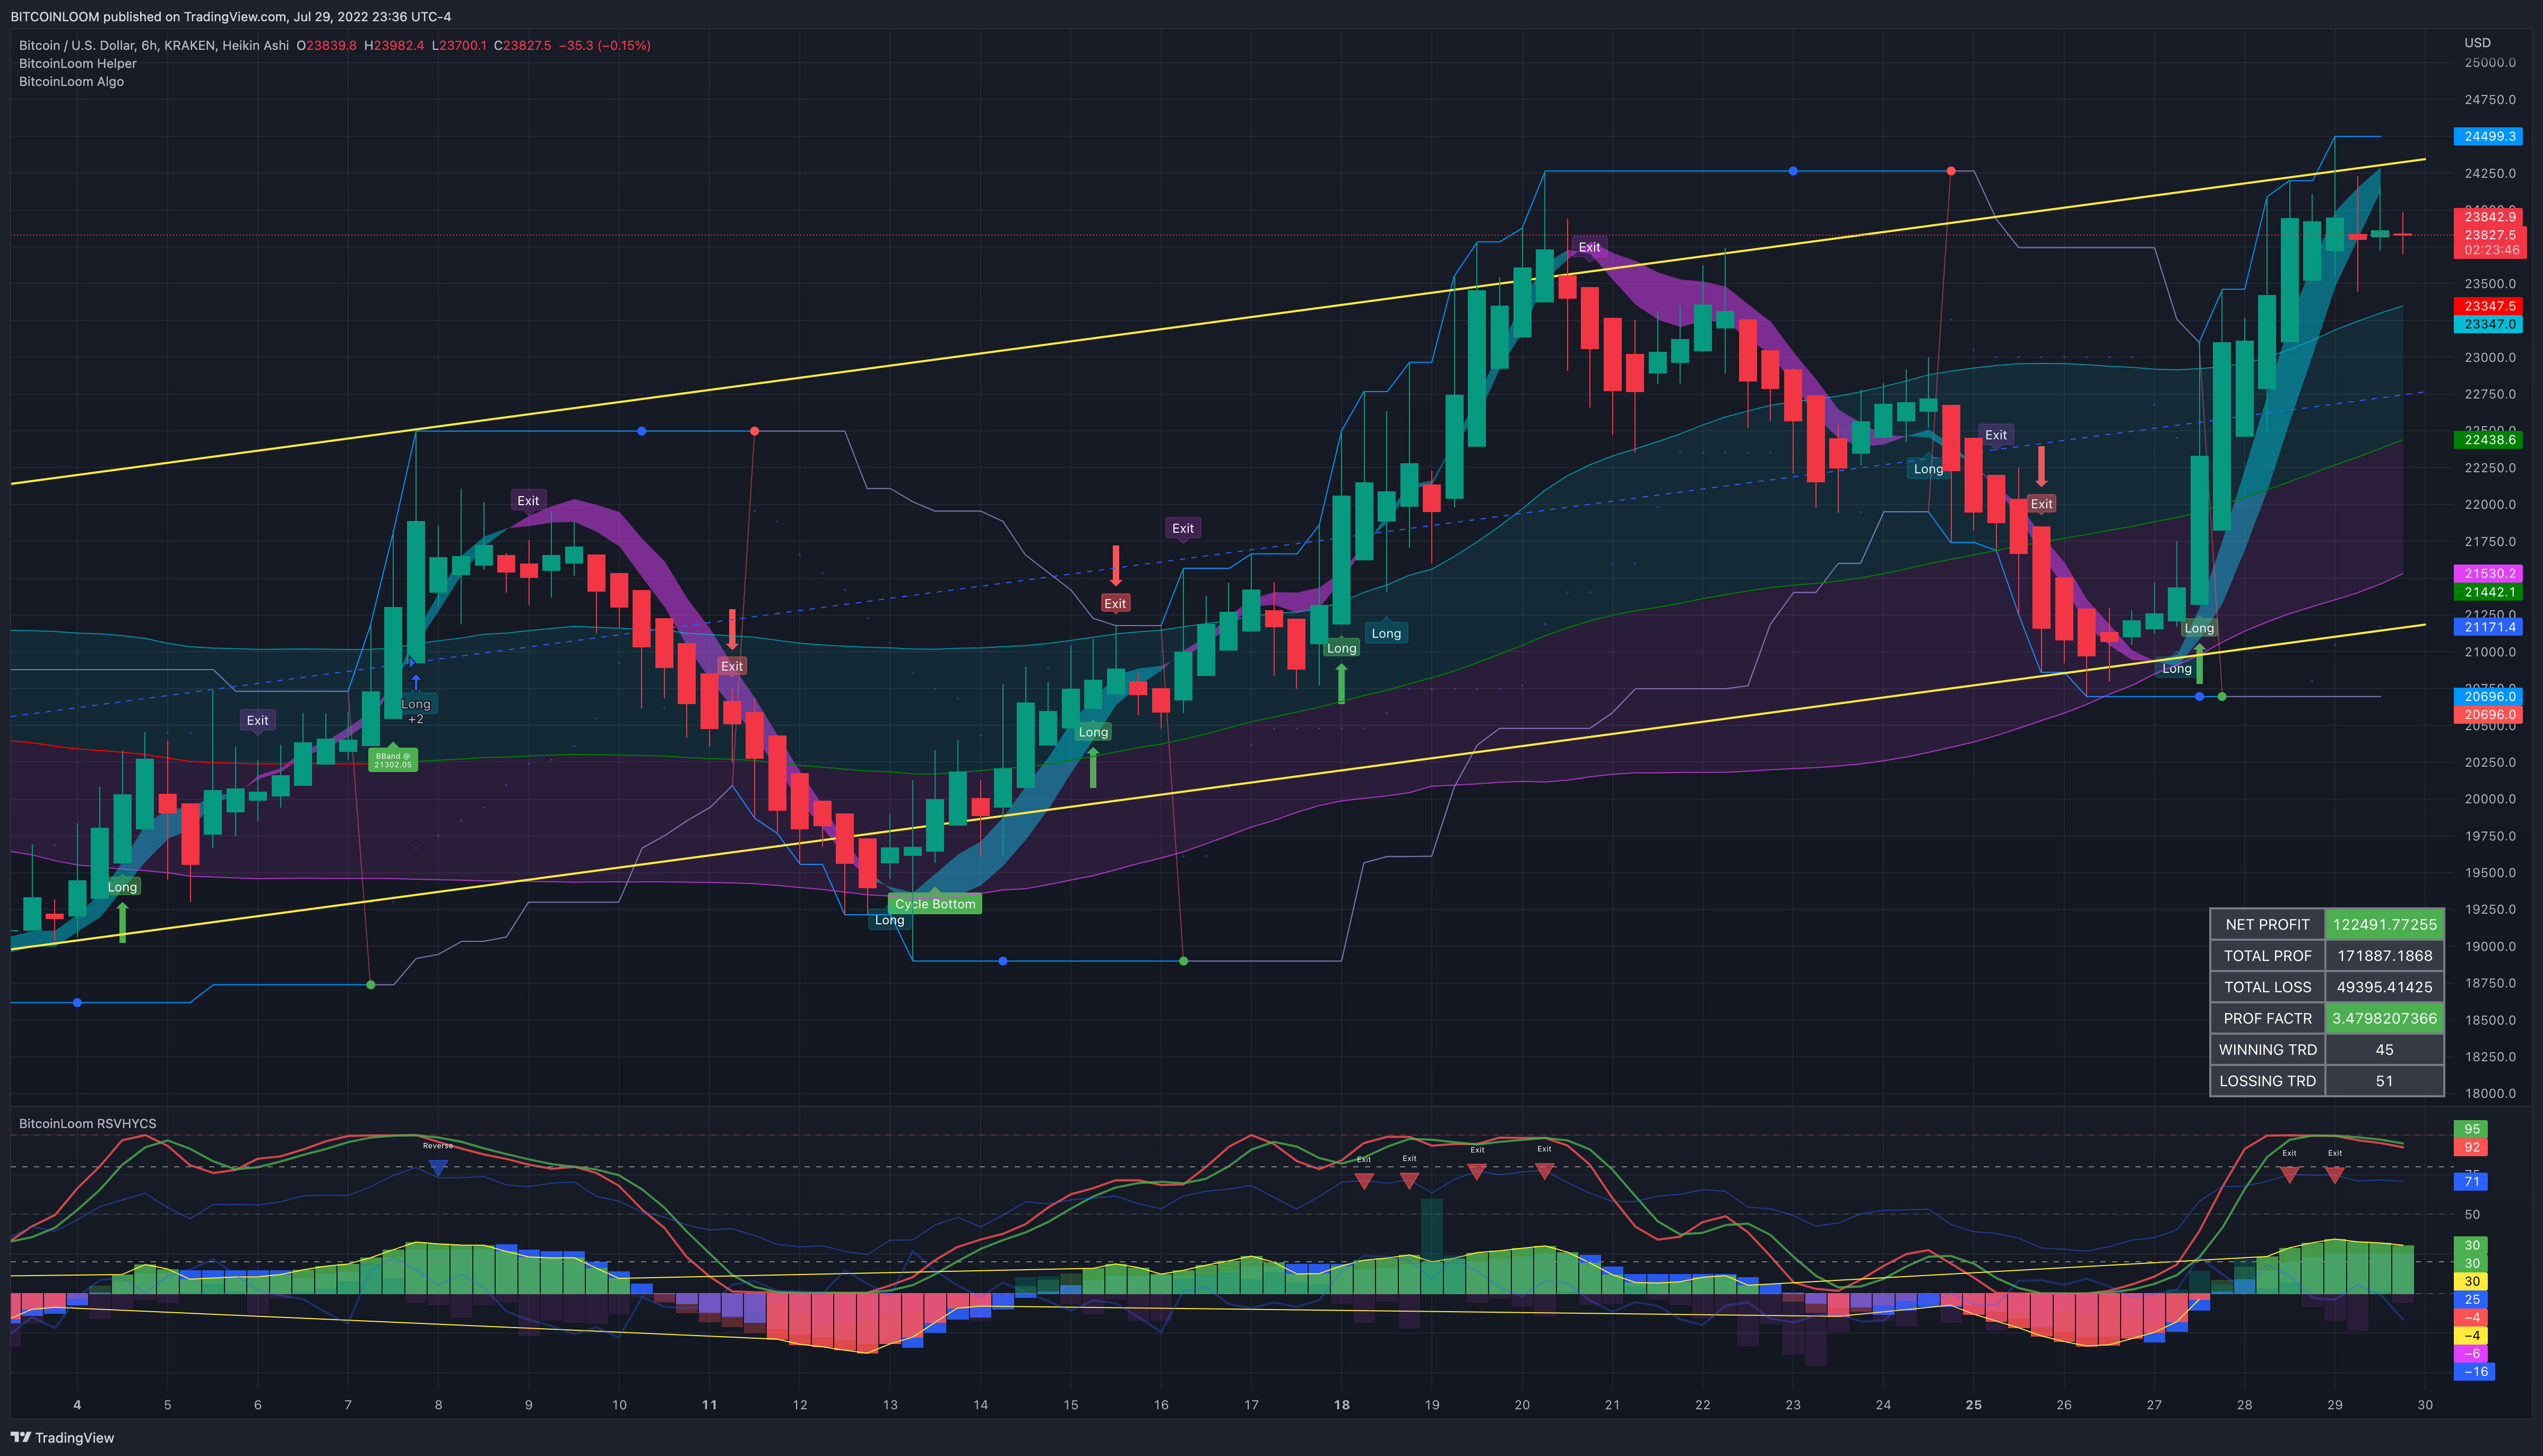Viewport: 2543px width, 1456px height.
Task: Click the bold 18 date on time axis
Action: [1341, 1404]
